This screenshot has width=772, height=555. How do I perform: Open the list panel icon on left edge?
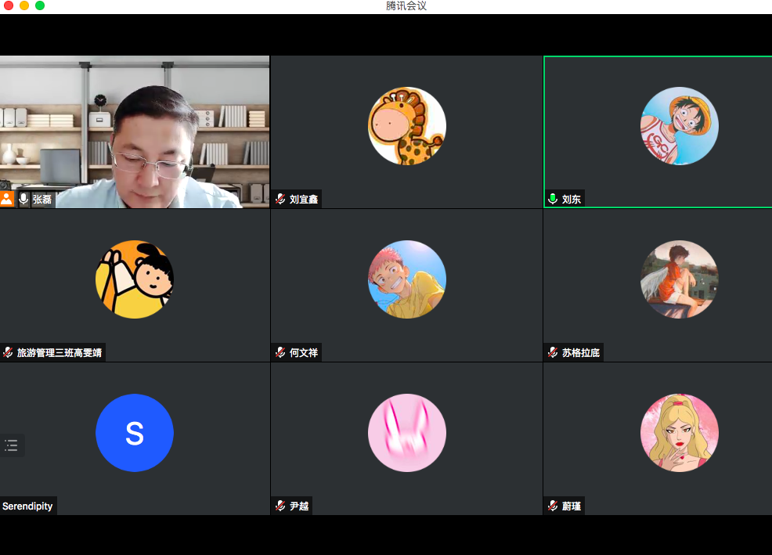pyautogui.click(x=11, y=445)
